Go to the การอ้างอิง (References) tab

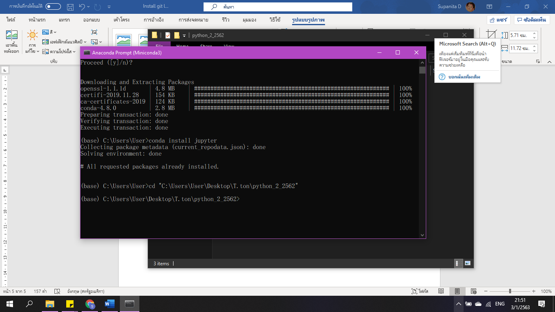(154, 20)
